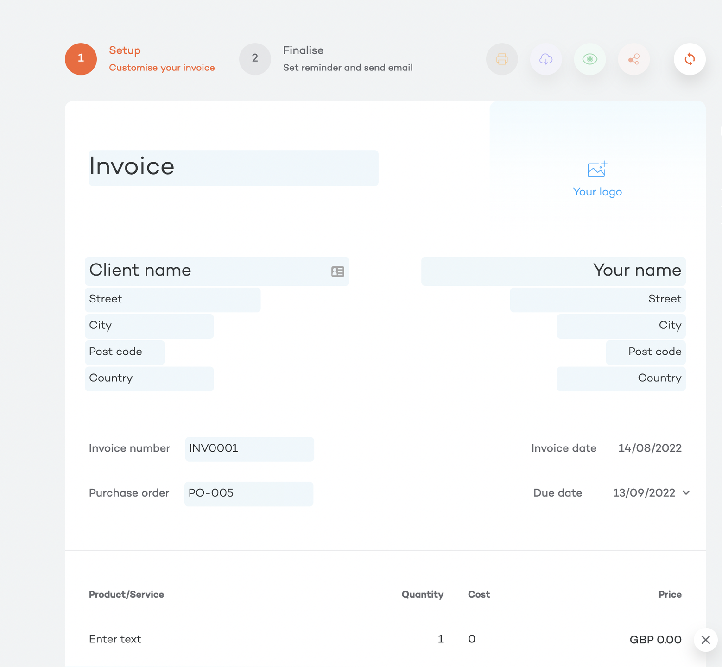Screen dimensions: 722x667
Task: Expand the Due date dropdown chevron
Action: 686,493
